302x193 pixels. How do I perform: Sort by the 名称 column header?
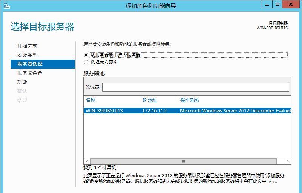click(x=91, y=100)
